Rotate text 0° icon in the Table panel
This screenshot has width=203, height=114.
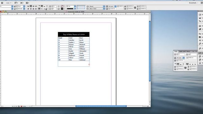coord(187,64)
